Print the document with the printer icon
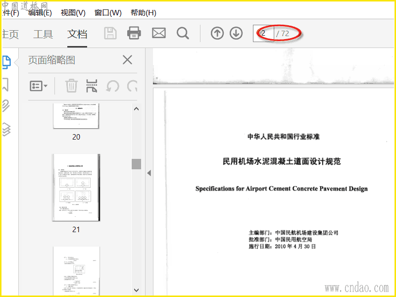 (x=134, y=33)
